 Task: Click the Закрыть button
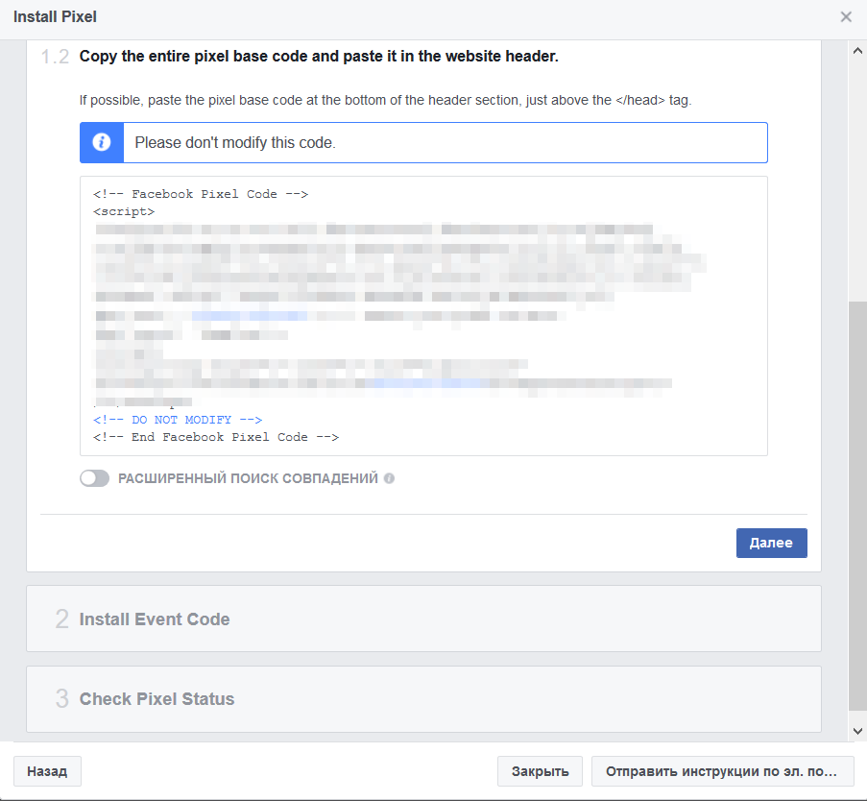(540, 771)
